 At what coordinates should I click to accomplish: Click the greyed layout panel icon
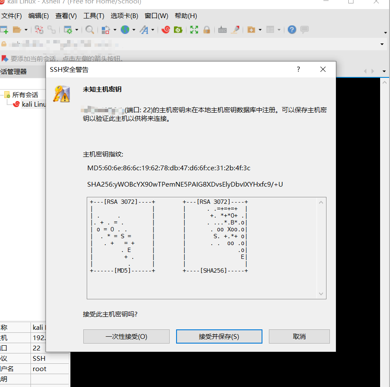pos(270,30)
